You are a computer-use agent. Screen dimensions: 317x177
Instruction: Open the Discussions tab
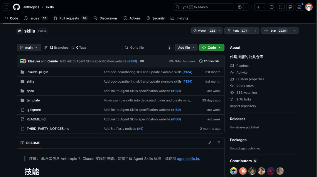point(106,18)
